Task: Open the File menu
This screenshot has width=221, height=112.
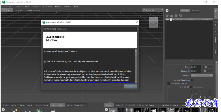Action: [x=5, y=6]
